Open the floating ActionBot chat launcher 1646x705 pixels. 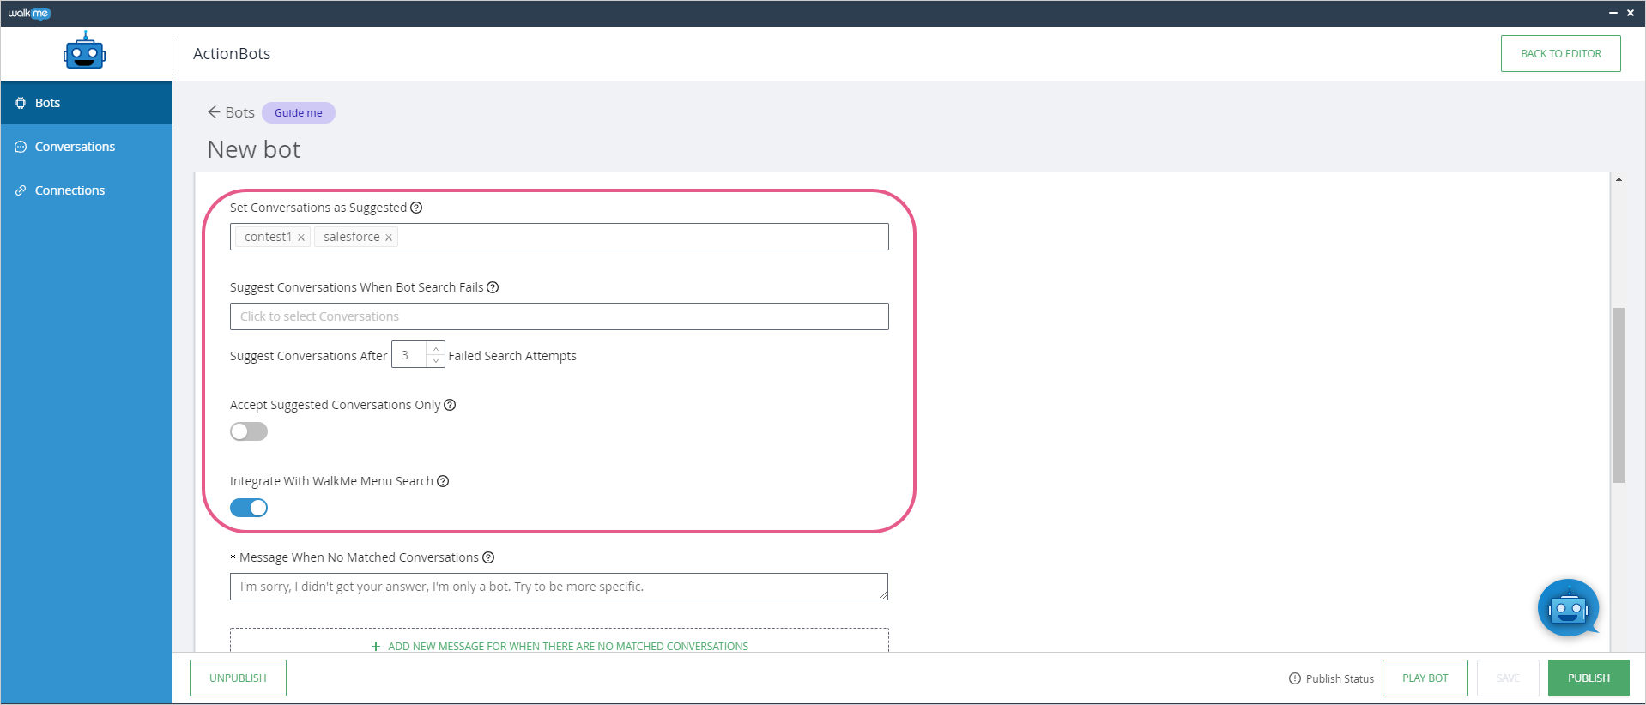coord(1568,608)
